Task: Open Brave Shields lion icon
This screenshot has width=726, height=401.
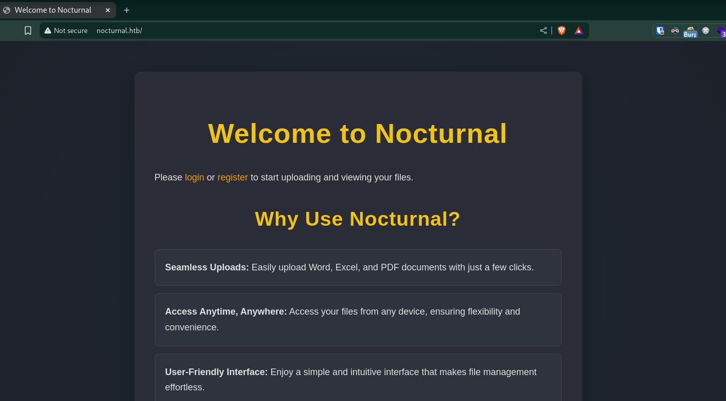Action: (x=562, y=30)
